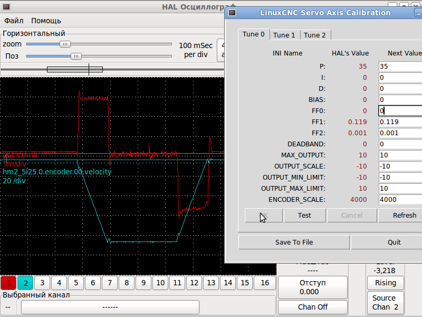This screenshot has height=317, width=422.
Task: Select oscilloscope channel 4
Action: tap(59, 283)
